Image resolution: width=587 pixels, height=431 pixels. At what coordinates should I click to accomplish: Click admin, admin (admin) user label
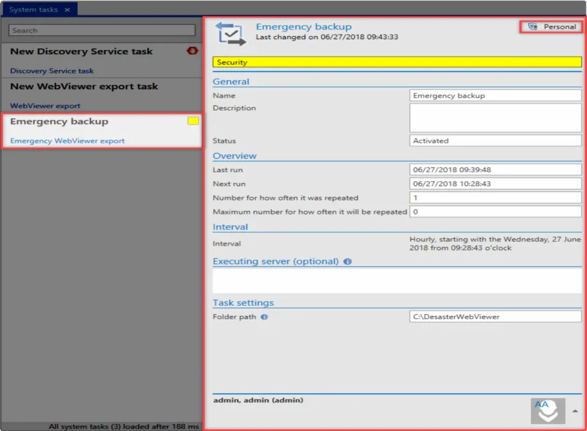coord(258,400)
